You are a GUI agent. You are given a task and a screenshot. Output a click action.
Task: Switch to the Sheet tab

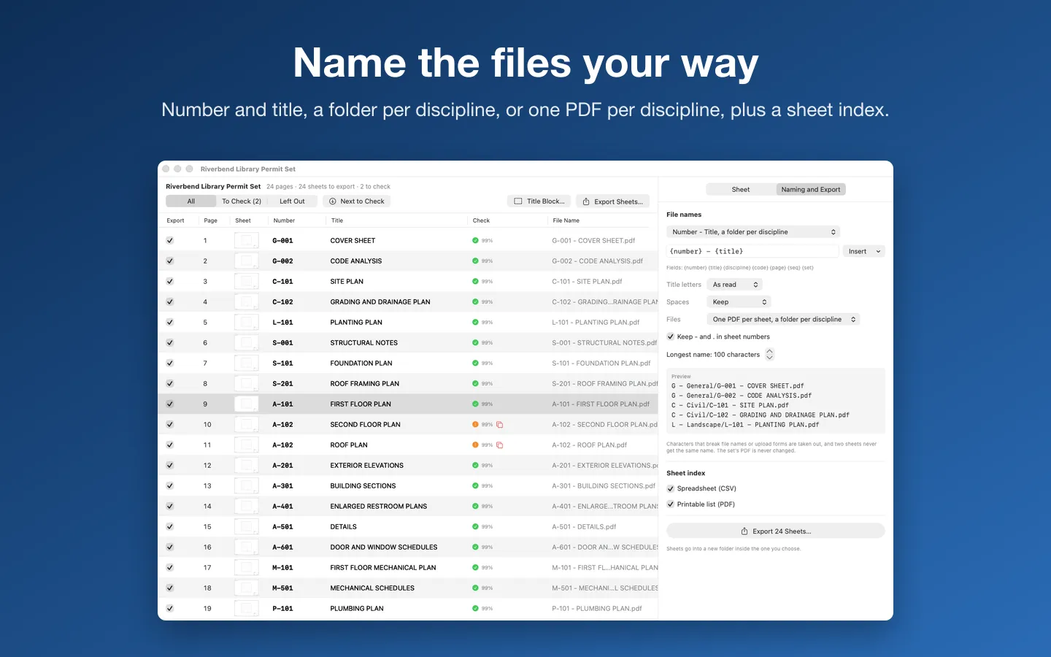pos(741,189)
